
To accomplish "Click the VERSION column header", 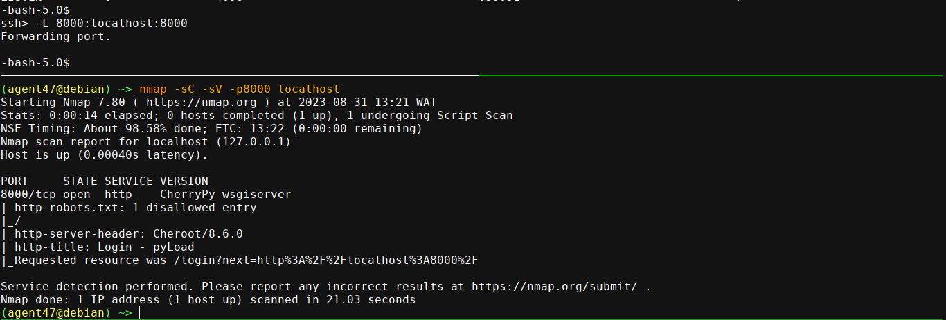I will coord(184,181).
